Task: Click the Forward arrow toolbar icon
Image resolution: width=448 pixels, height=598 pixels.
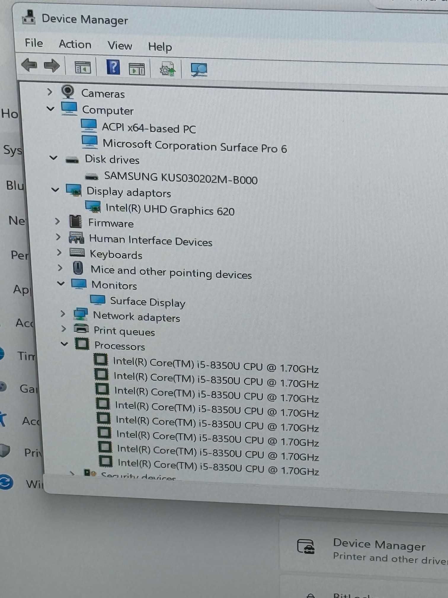Action: point(52,66)
